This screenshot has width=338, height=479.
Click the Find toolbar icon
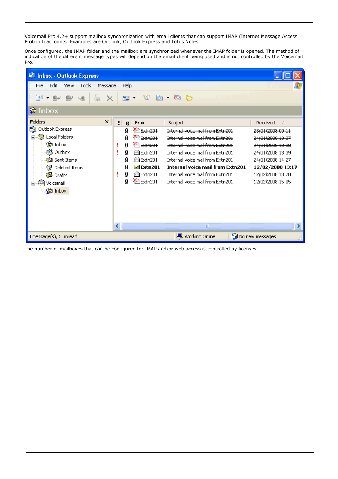159,98
